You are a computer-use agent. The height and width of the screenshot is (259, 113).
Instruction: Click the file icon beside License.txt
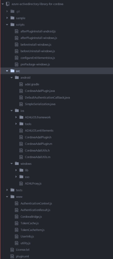click(12, 250)
